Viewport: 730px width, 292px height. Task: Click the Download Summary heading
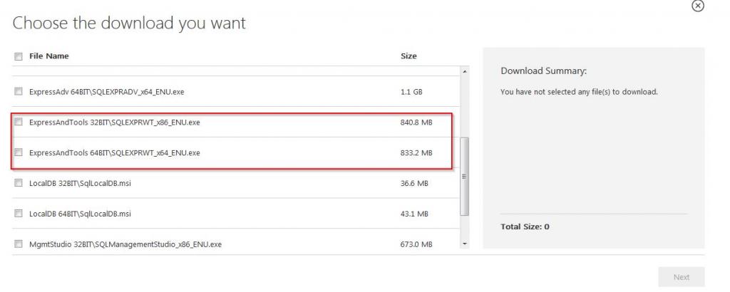point(544,71)
